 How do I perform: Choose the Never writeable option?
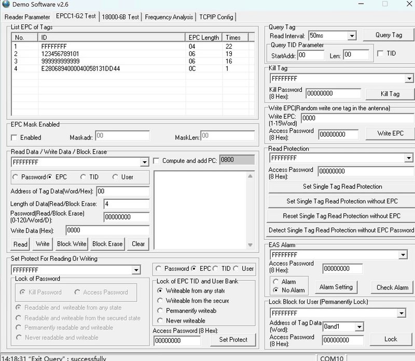click(160, 321)
